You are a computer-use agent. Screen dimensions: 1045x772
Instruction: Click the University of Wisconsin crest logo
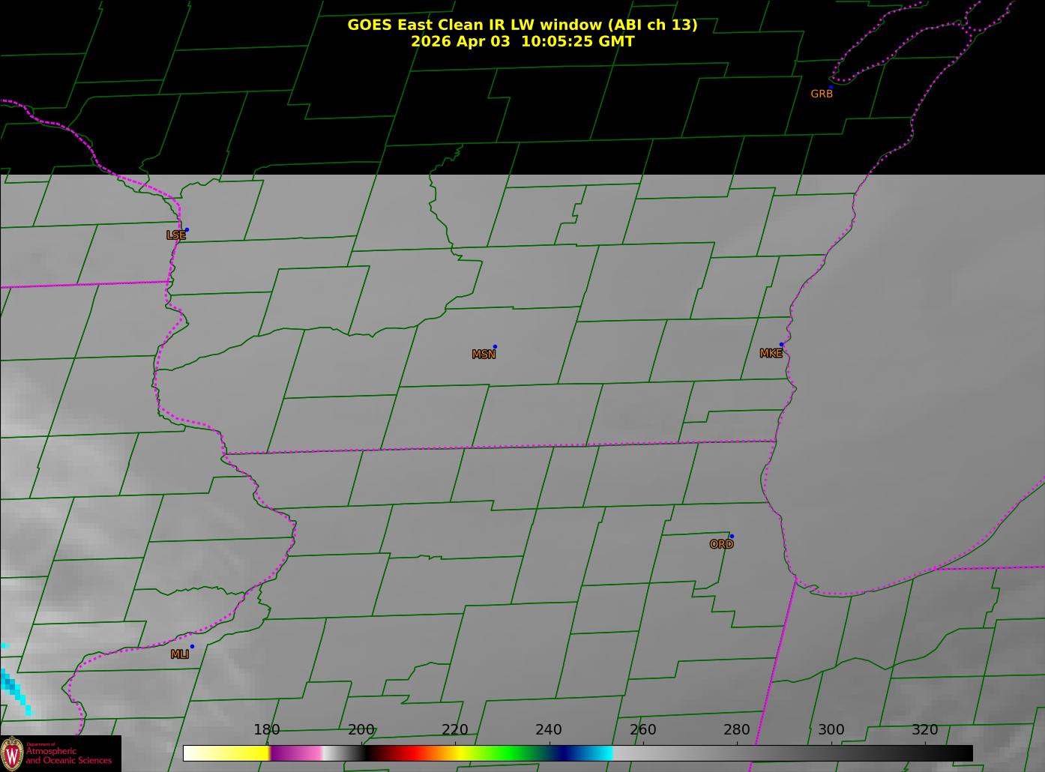pyautogui.click(x=12, y=753)
